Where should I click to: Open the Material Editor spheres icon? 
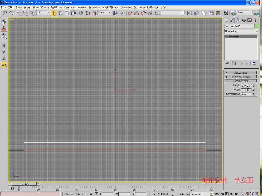click(226, 13)
